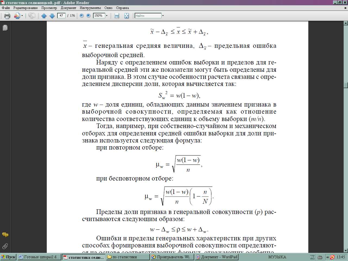The height and width of the screenshot is (261, 348).
Task: Close the document with the menu-bar X
Action: [x=346, y=8]
